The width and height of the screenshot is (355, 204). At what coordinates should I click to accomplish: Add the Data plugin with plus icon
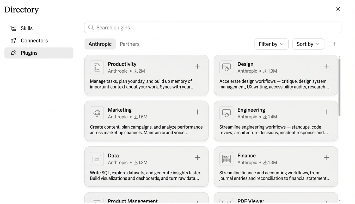[197, 158]
